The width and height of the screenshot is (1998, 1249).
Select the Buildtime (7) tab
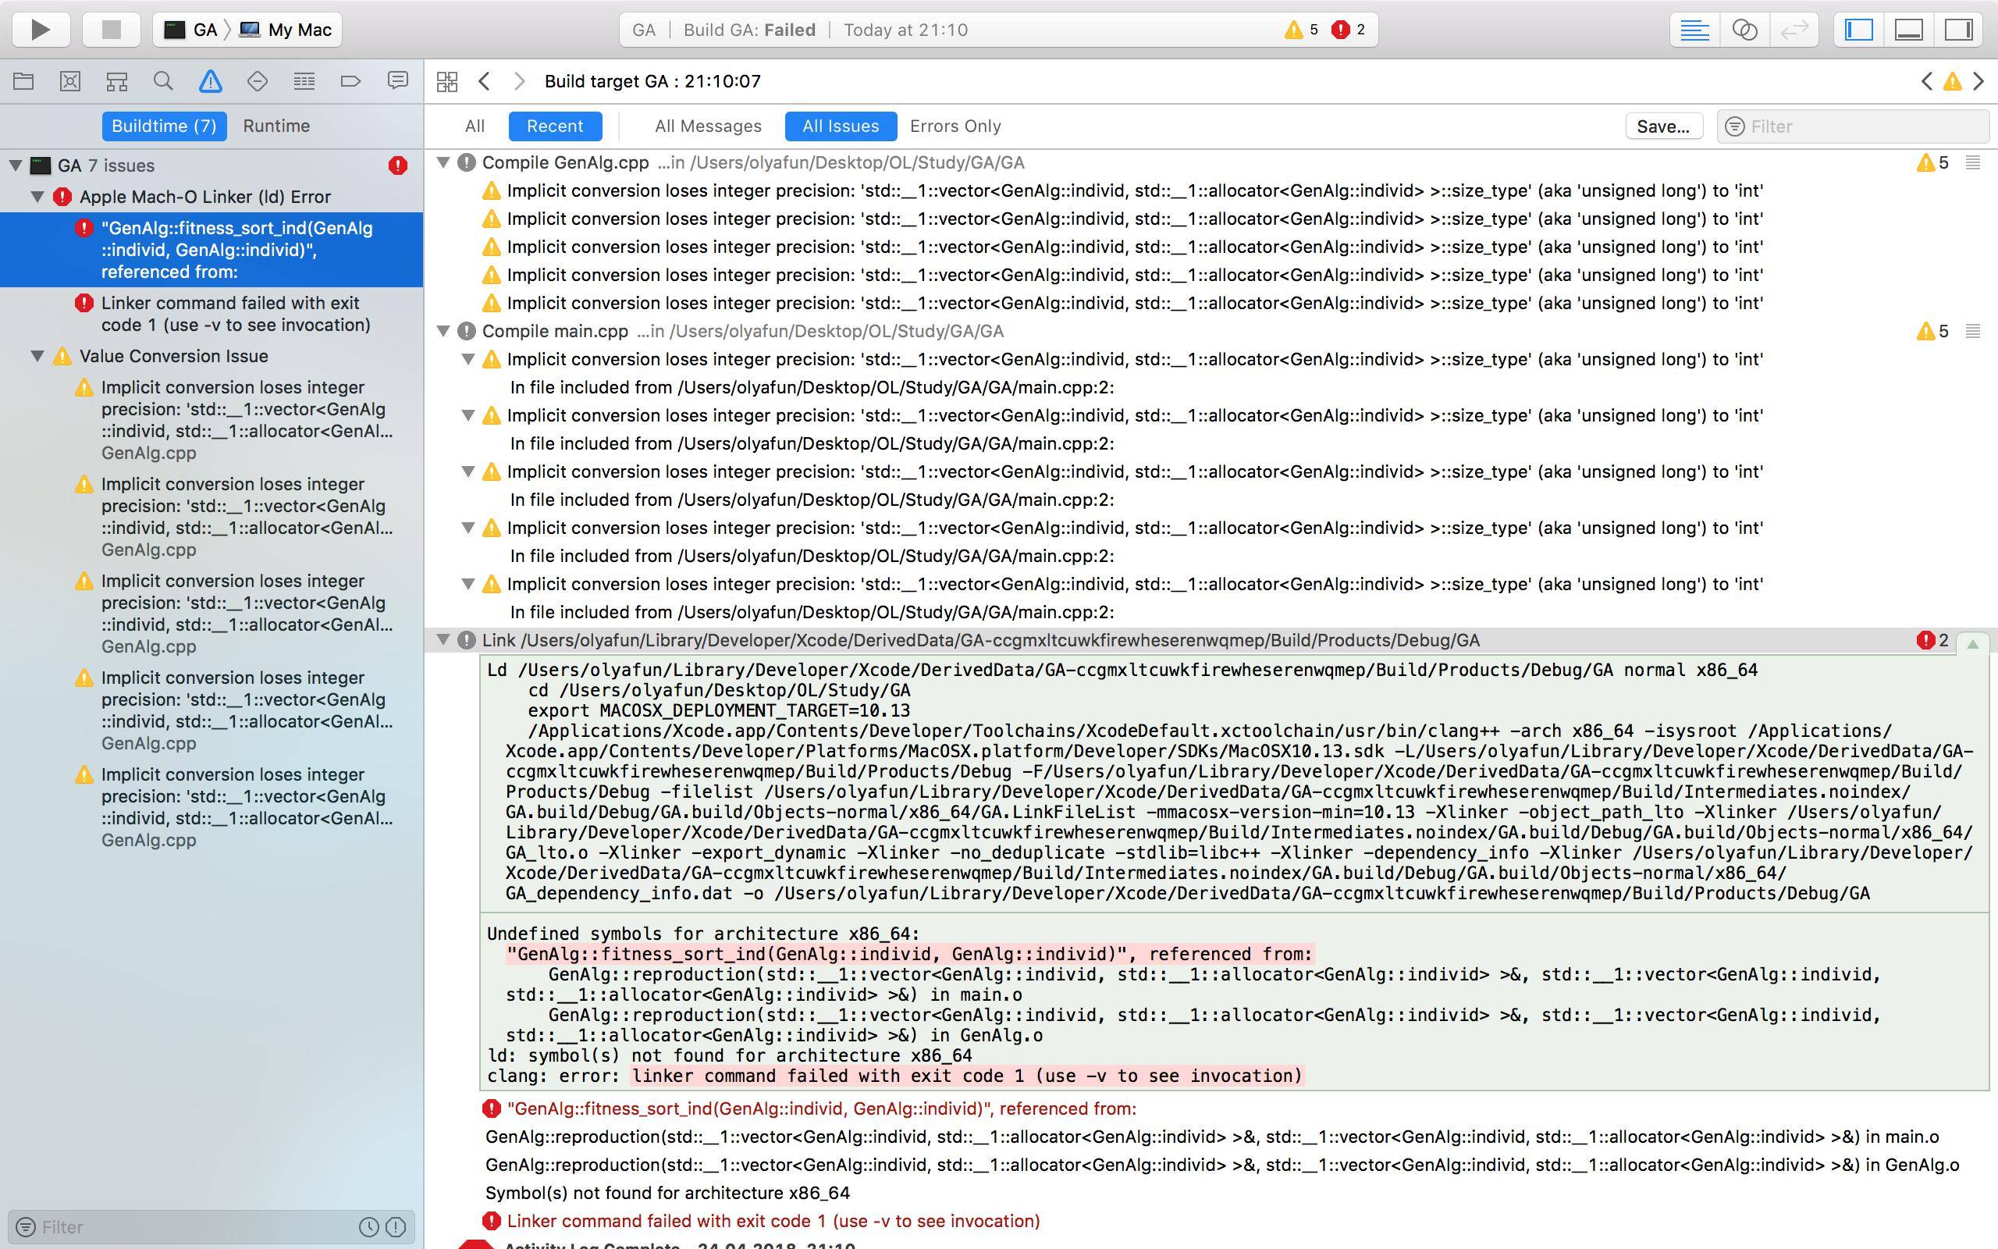[163, 126]
